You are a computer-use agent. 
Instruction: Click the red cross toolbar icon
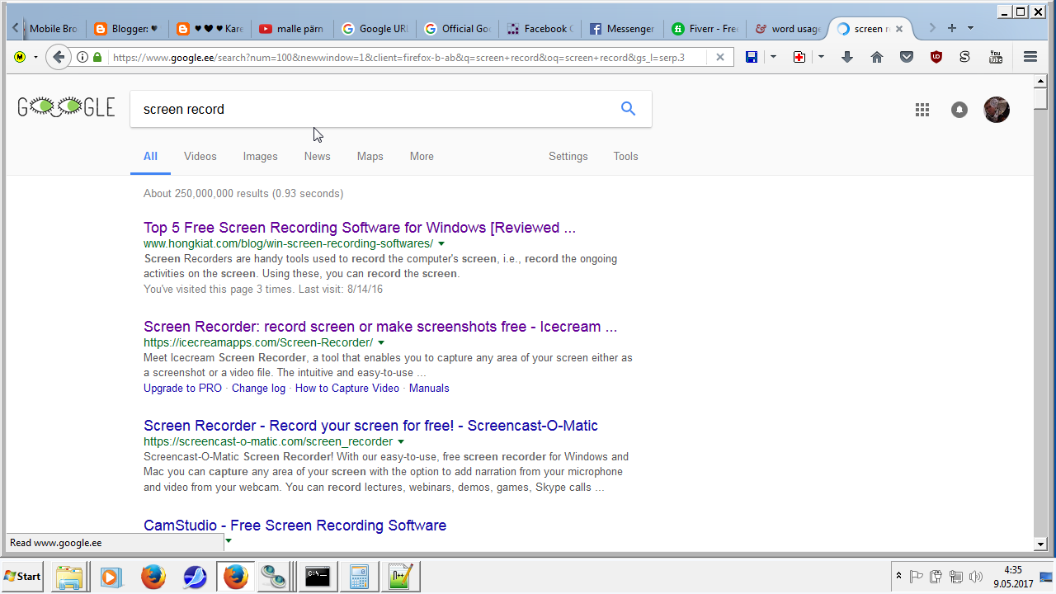(x=799, y=57)
